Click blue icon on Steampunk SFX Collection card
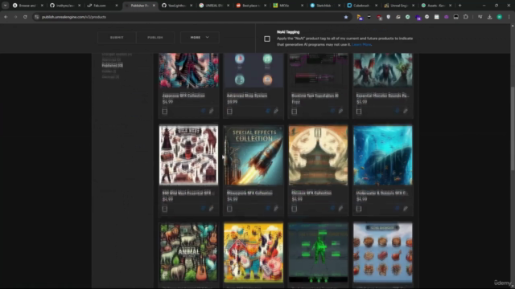 pyautogui.click(x=268, y=209)
